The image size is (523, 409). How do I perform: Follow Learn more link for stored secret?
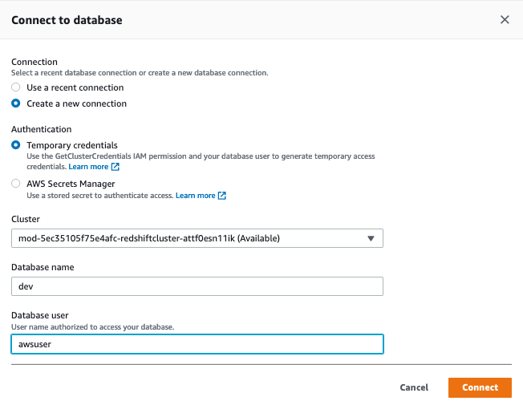coord(196,196)
